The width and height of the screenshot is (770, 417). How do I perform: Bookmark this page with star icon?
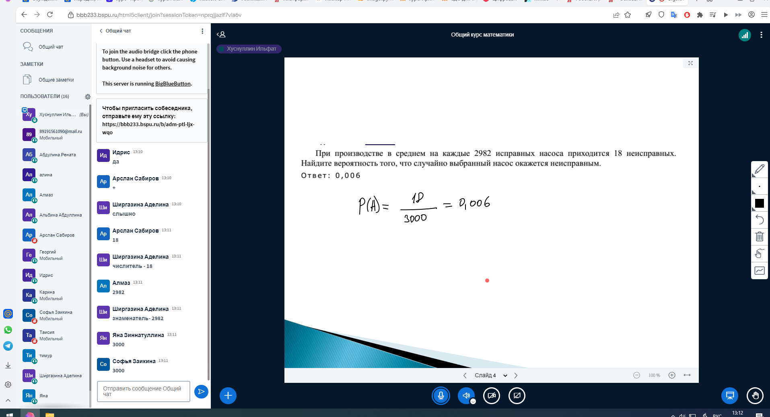pos(628,15)
